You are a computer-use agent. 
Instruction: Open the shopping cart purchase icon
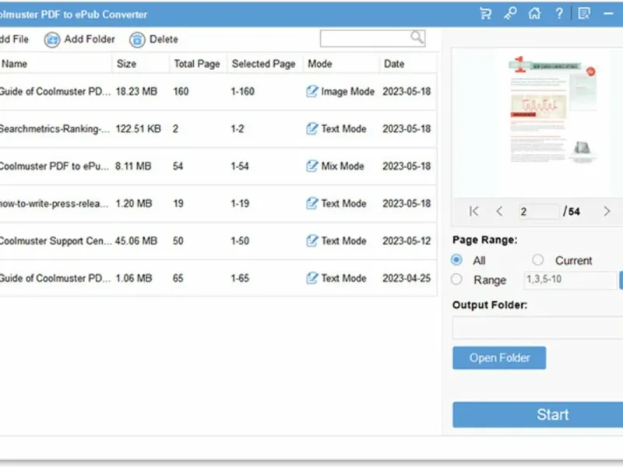(x=485, y=14)
